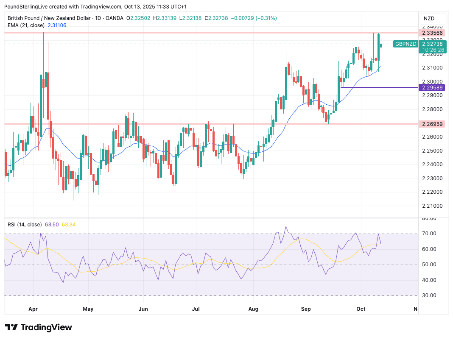Select the 2.33566 resistance price label
This screenshot has height=340, width=453.
433,33
